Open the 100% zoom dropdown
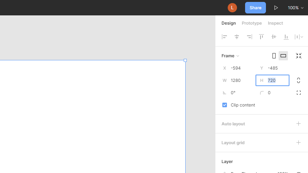This screenshot has width=308, height=173. (296, 8)
